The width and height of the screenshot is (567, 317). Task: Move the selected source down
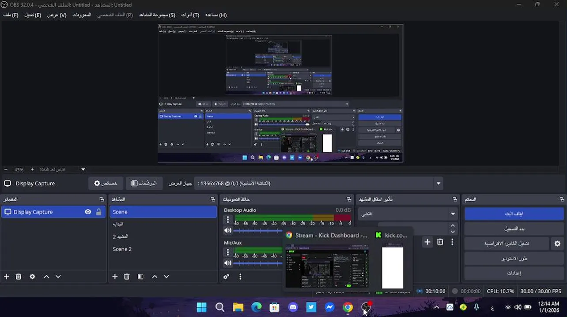coord(58,276)
